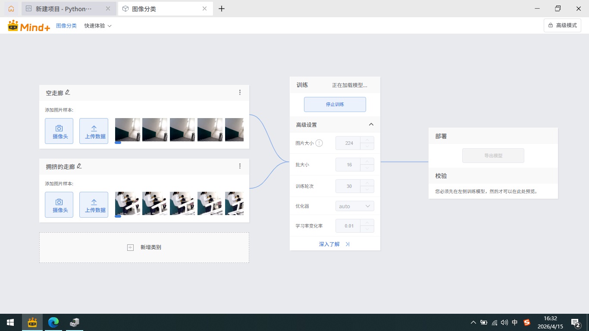Viewport: 589px width, 331px height.
Task: Click the skip arrow beside 深入了解
Action: click(348, 244)
